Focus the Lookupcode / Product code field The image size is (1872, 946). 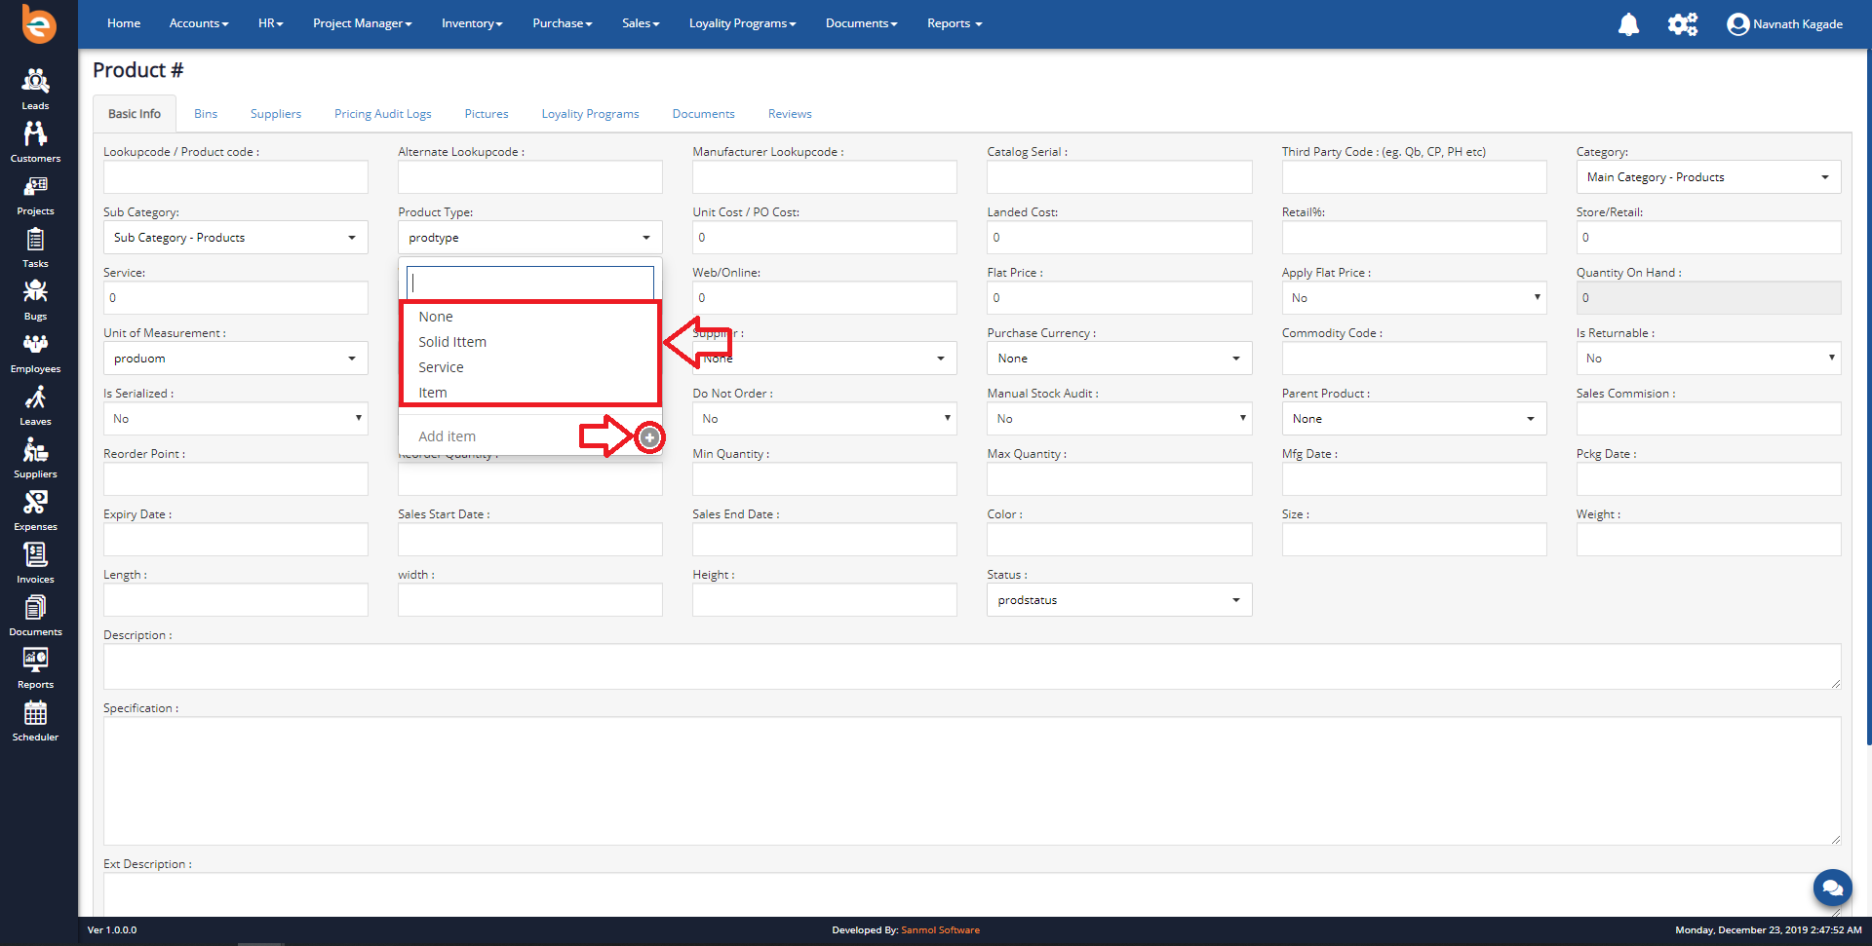(x=236, y=177)
